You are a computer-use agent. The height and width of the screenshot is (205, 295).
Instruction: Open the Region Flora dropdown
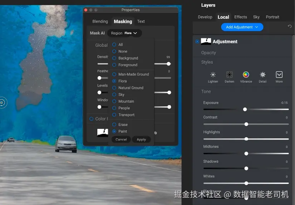click(x=124, y=33)
